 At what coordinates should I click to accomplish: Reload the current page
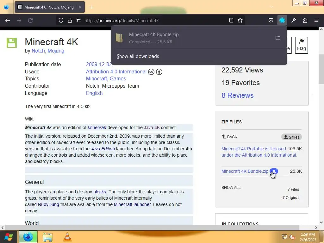30,21
